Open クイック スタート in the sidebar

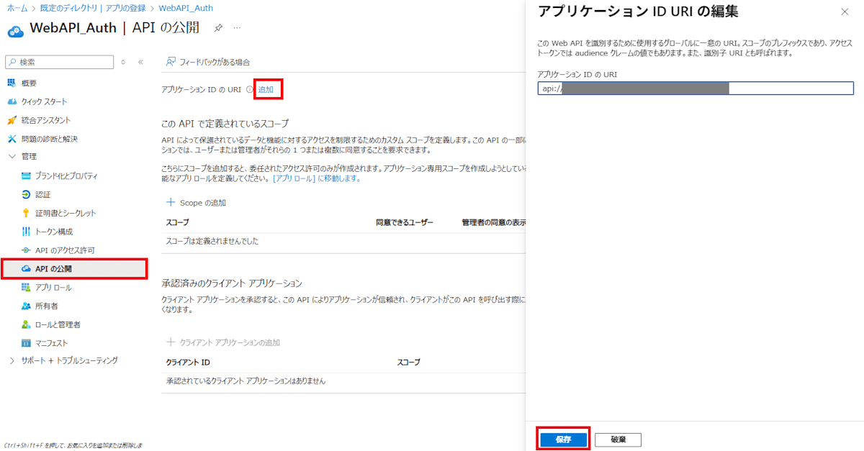[x=44, y=101]
